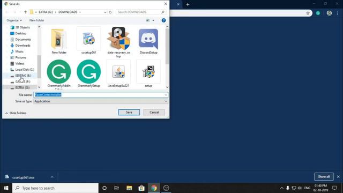The height and width of the screenshot is (193, 343).
Task: Click the search magnifier in Search DOWNLOADS
Action: coord(162,12)
